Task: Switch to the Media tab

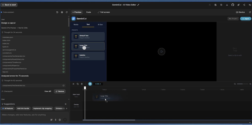Action: [x=76, y=24]
